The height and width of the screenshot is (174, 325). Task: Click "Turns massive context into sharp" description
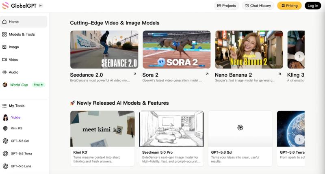(x=97, y=159)
